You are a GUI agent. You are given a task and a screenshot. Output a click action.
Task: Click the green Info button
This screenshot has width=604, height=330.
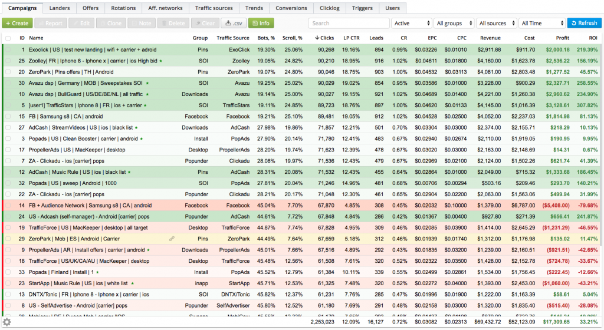point(261,23)
